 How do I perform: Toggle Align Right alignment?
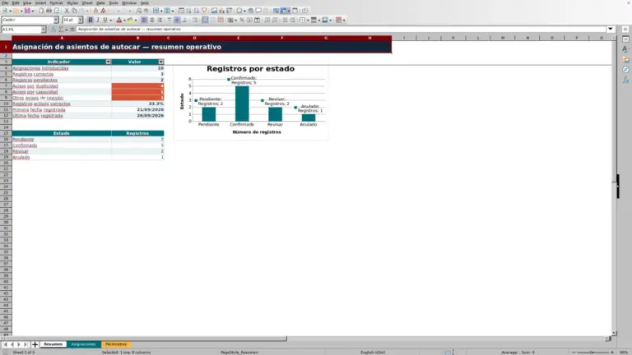coord(160,20)
